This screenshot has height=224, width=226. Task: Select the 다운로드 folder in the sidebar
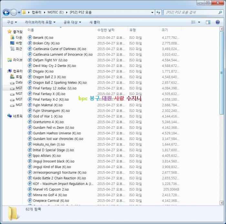[x=16, y=37]
